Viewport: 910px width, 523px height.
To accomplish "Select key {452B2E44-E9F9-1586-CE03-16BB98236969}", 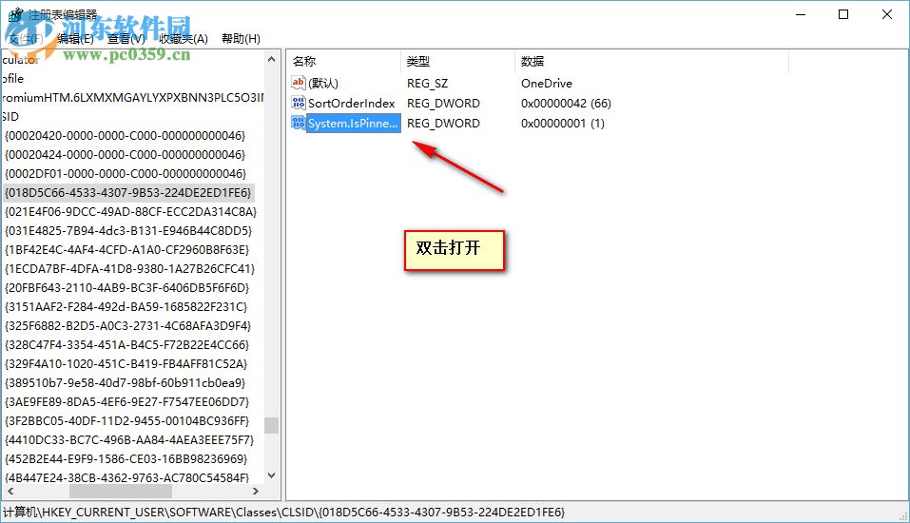I will point(126,459).
